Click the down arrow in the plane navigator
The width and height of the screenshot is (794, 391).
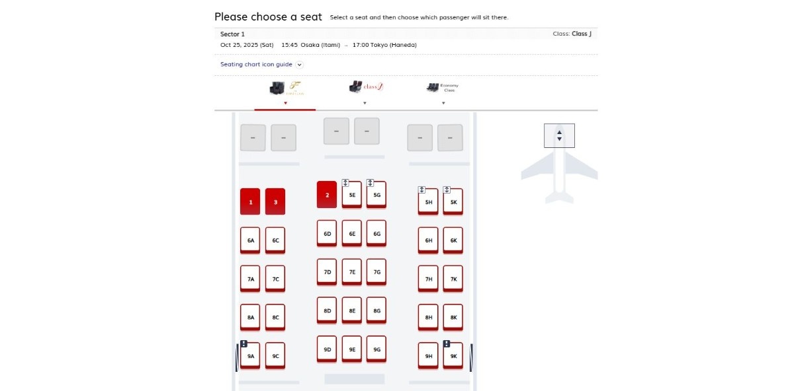tap(558, 139)
